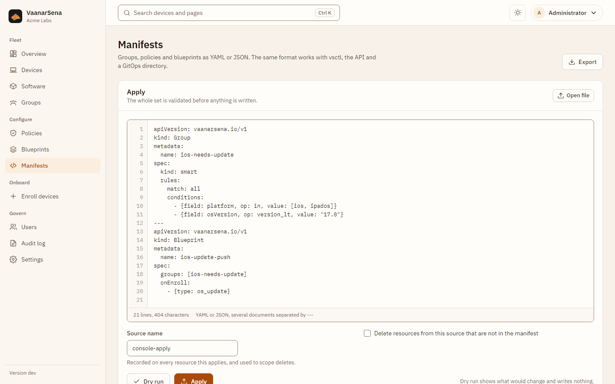Click the Settings gear icon
This screenshot has width=615, height=384.
pos(13,259)
